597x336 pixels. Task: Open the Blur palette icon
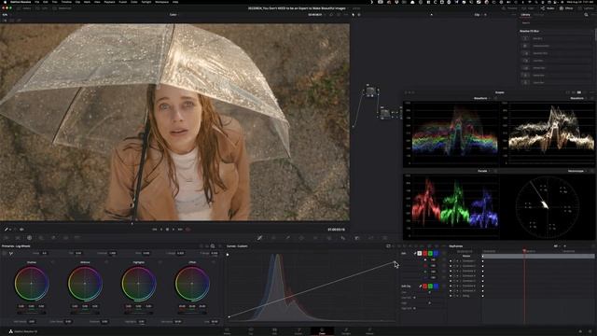(x=343, y=238)
